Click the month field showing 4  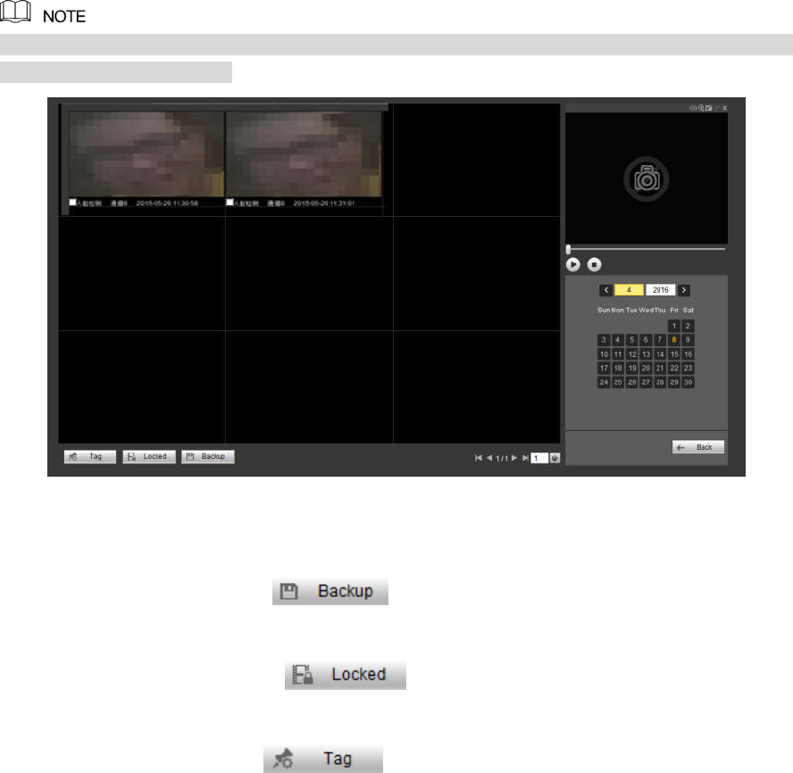coord(629,290)
